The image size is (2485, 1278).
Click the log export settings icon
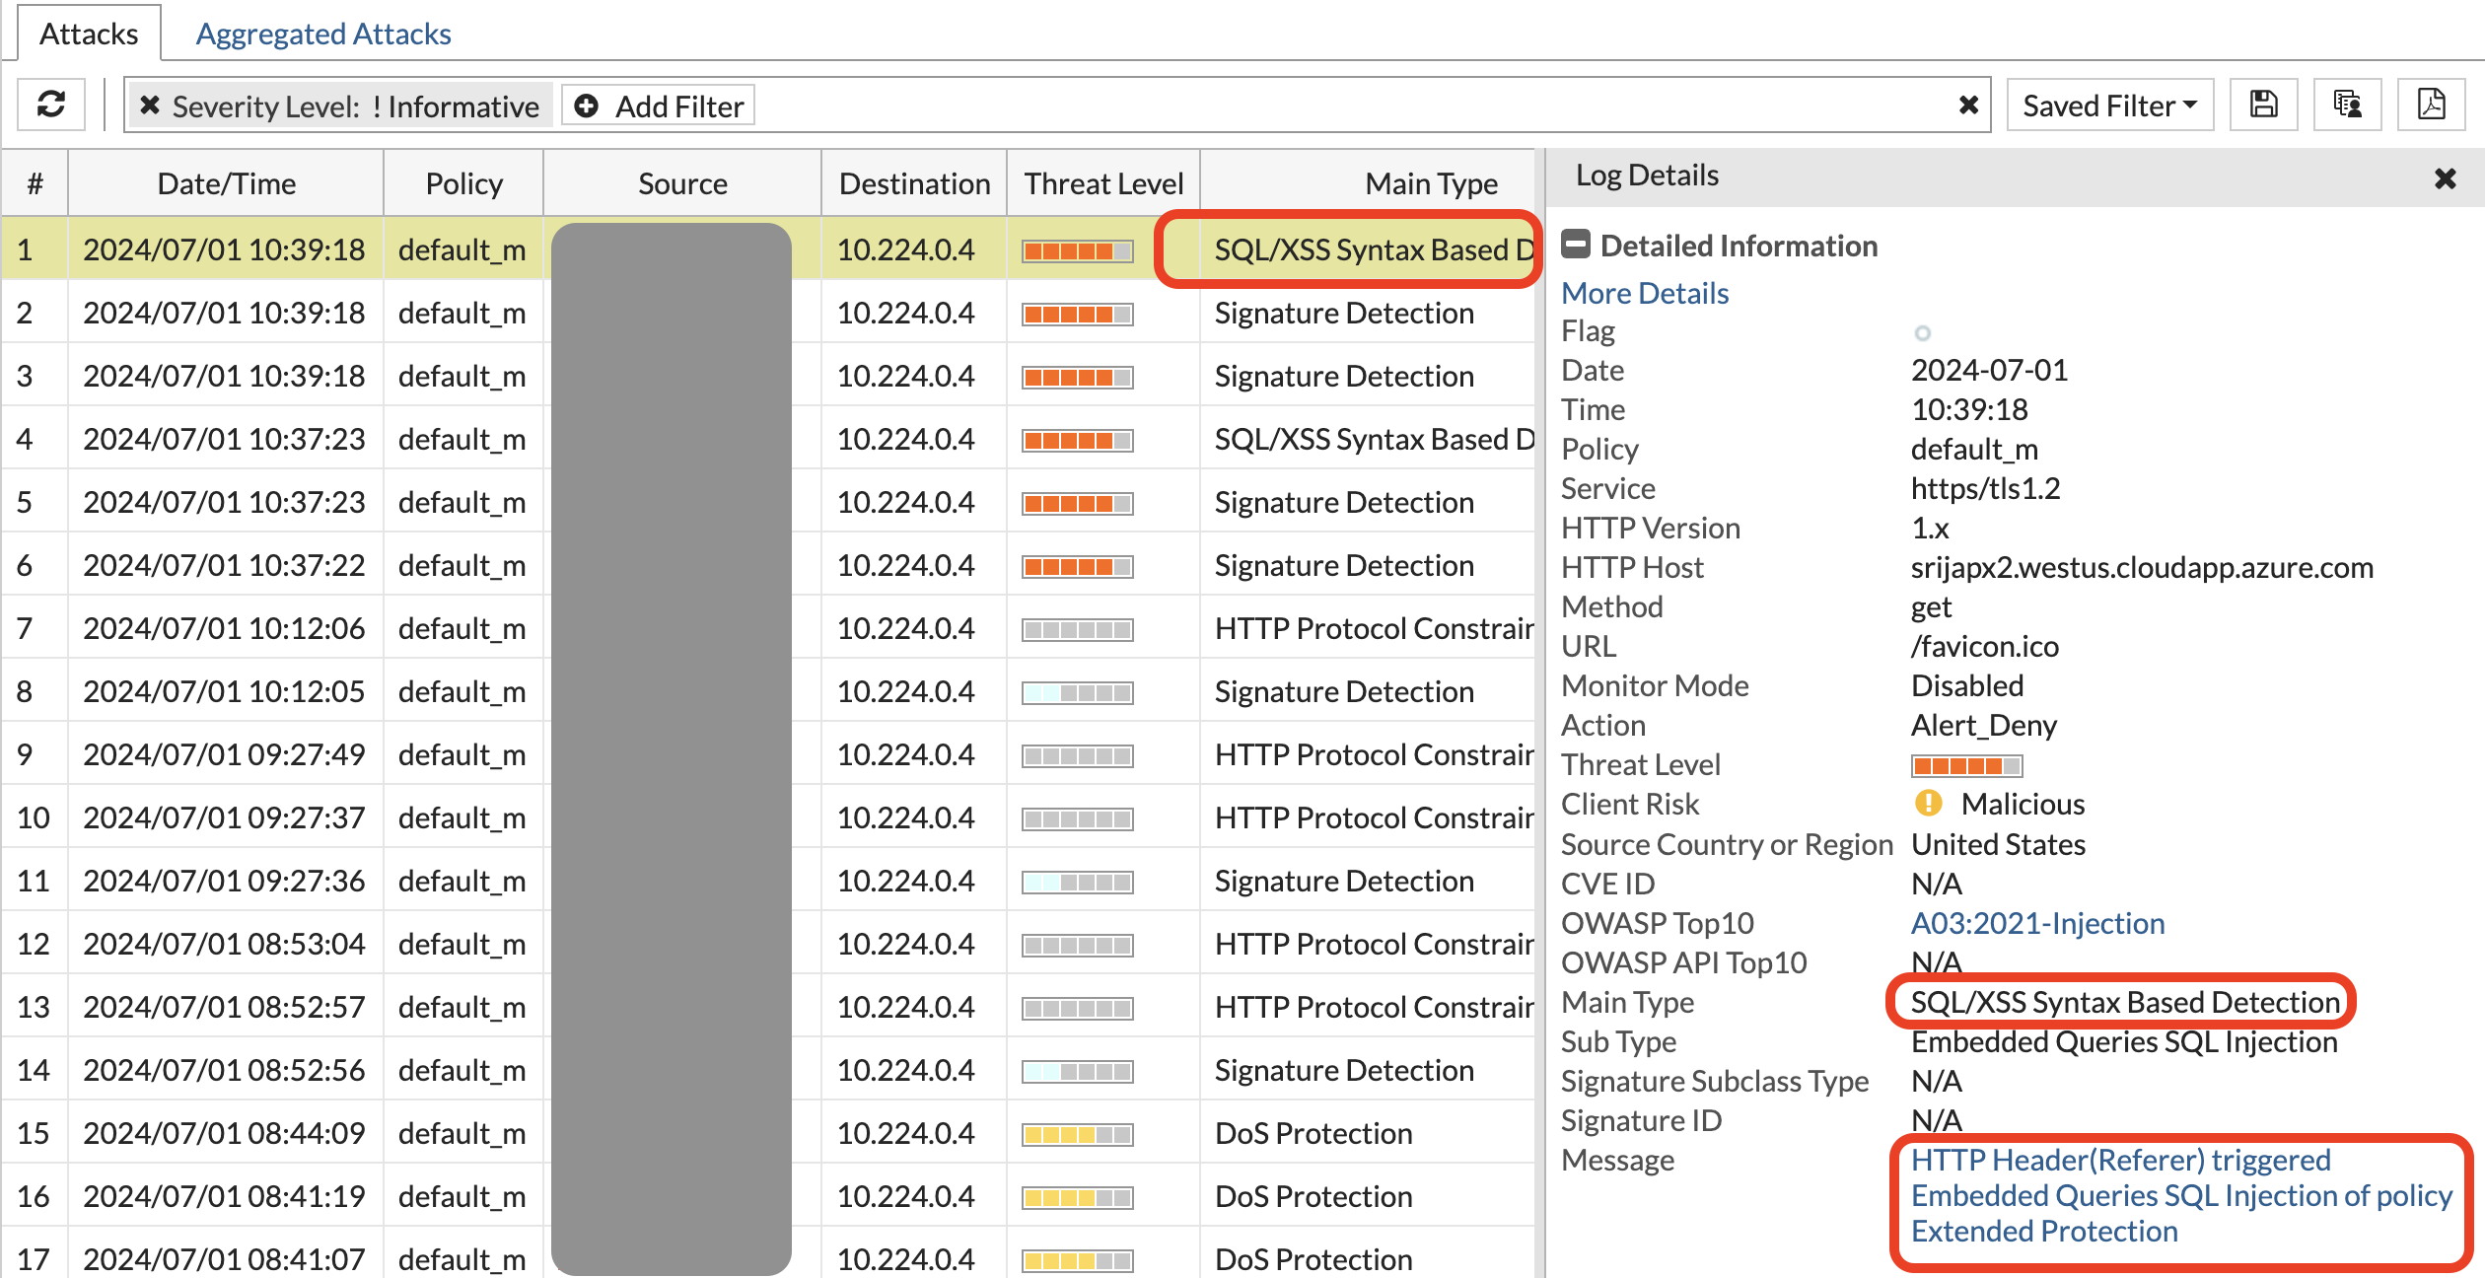tap(2348, 105)
